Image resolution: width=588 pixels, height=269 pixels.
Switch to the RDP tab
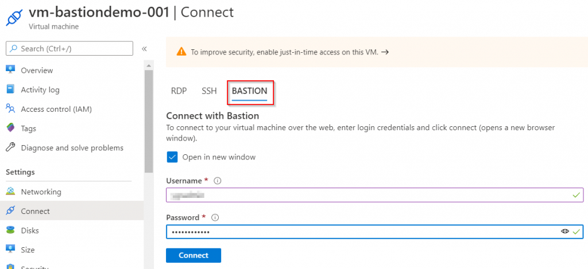179,91
